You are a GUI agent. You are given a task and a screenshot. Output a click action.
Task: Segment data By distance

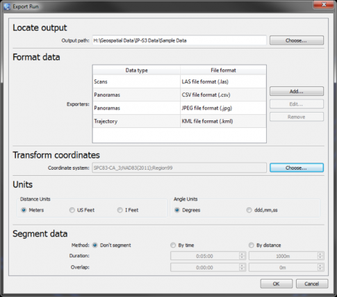click(265, 245)
